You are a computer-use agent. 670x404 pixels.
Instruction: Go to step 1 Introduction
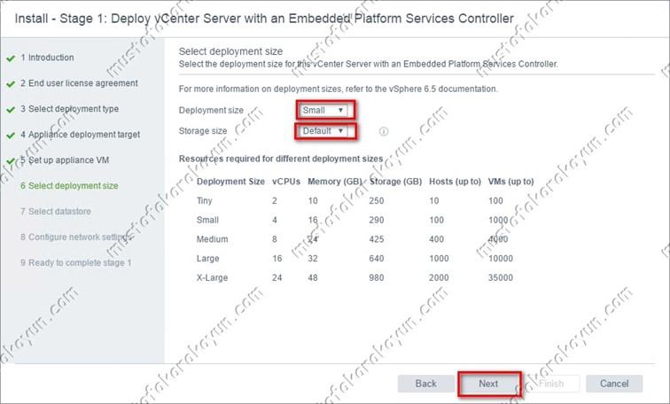(47, 58)
